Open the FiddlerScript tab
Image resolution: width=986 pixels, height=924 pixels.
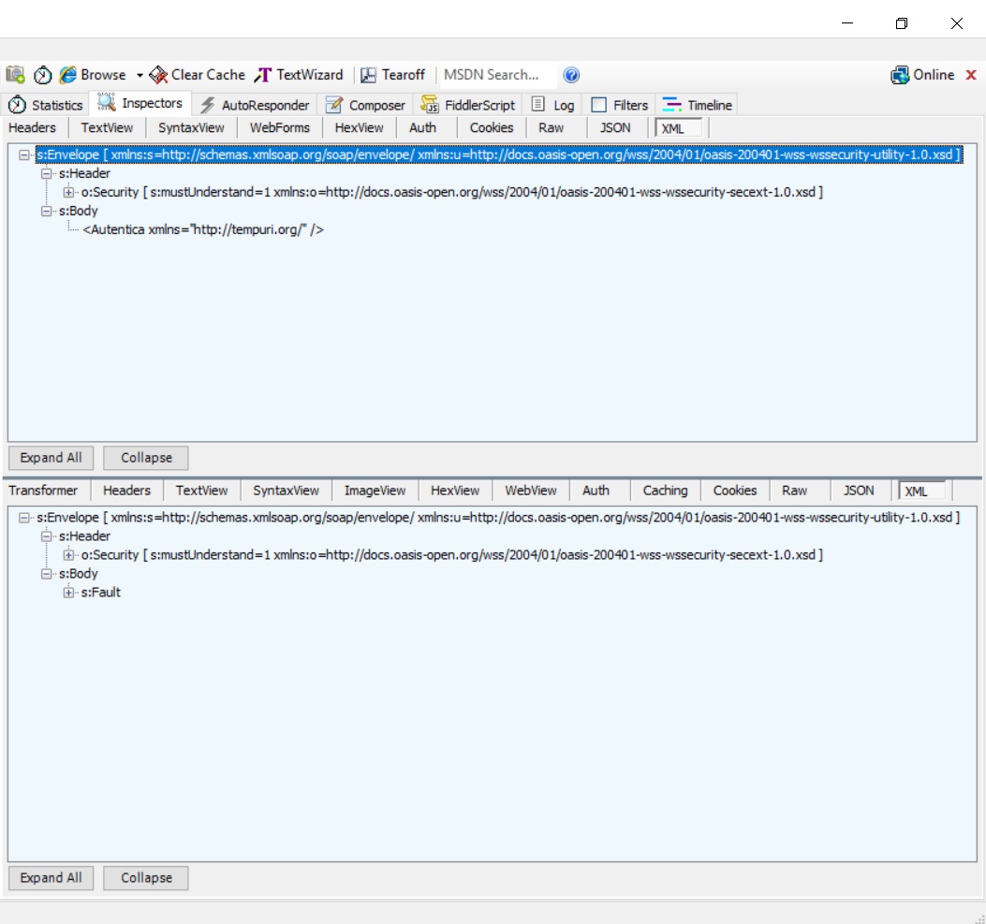tap(468, 104)
